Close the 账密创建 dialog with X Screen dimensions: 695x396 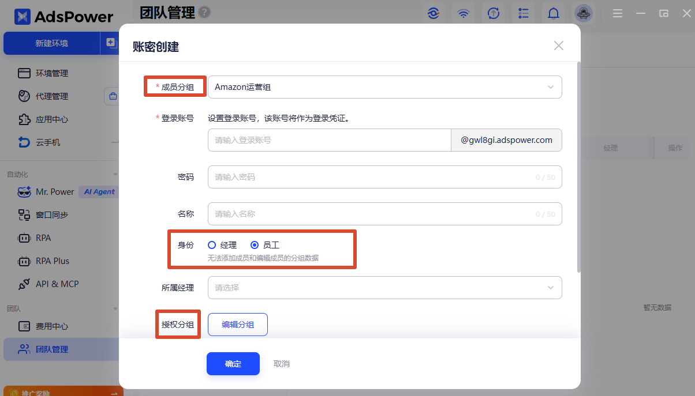click(x=558, y=46)
